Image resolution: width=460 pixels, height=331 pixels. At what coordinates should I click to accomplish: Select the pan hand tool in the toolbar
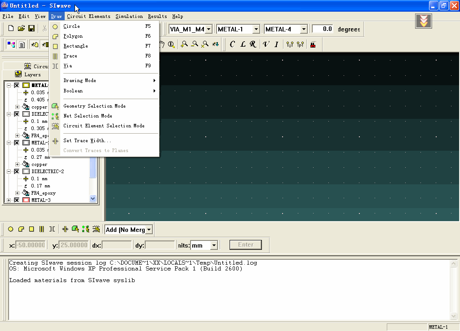pyautogui.click(x=162, y=44)
